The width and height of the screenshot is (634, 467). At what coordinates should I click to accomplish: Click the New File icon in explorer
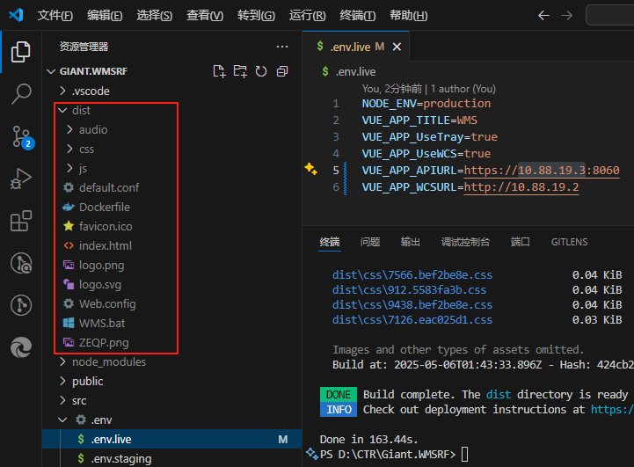click(x=220, y=71)
